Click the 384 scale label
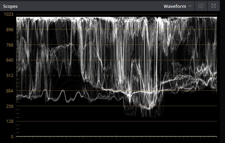Screen dimensions: 225x143 click(x=9, y=91)
